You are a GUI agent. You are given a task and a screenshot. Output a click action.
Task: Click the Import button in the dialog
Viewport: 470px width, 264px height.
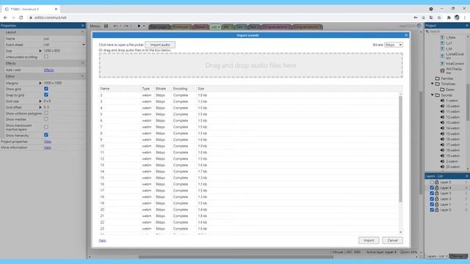[x=369, y=241]
